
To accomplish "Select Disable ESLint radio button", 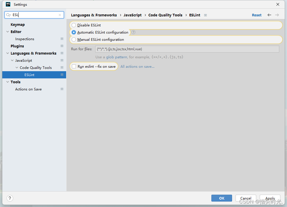I will pyautogui.click(x=74, y=25).
